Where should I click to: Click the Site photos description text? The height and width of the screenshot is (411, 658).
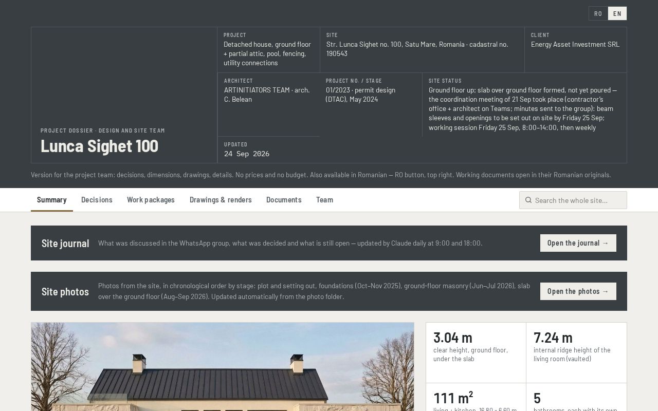314,291
